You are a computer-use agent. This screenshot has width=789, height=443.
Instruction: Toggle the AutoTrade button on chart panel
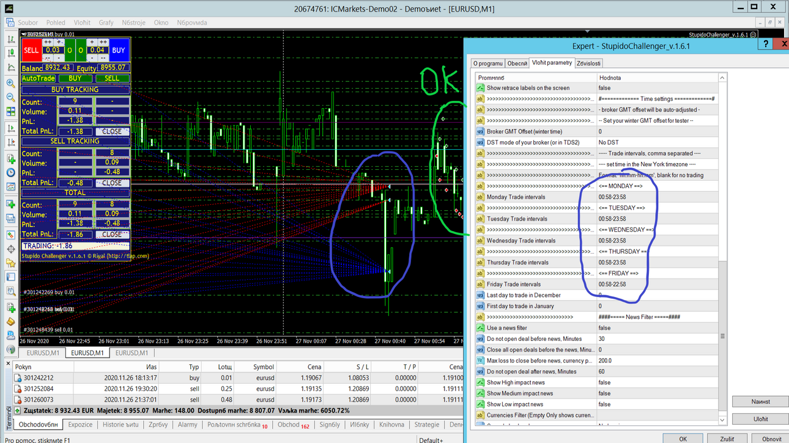39,79
